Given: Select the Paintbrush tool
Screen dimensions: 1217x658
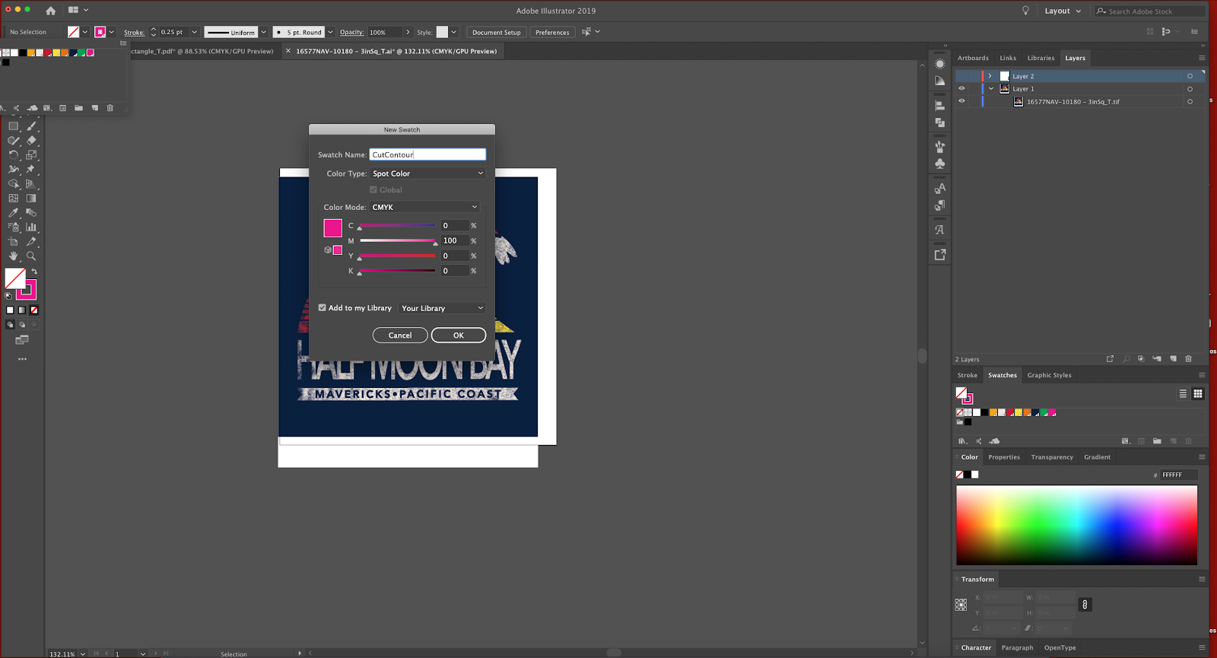Looking at the screenshot, I should coord(31,126).
